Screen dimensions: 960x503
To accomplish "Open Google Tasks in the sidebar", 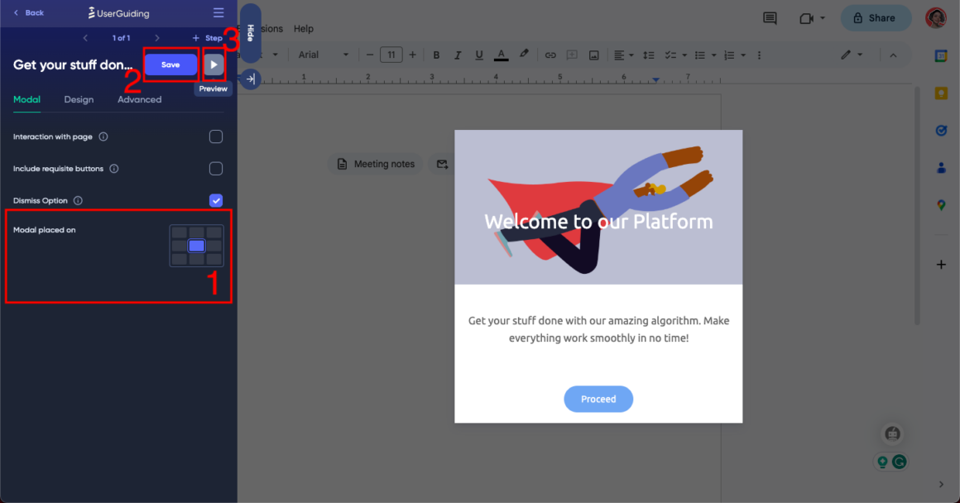I will tap(941, 130).
